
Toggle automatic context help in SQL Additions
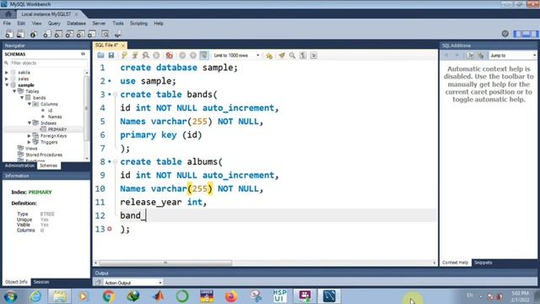pyautogui.click(x=481, y=56)
